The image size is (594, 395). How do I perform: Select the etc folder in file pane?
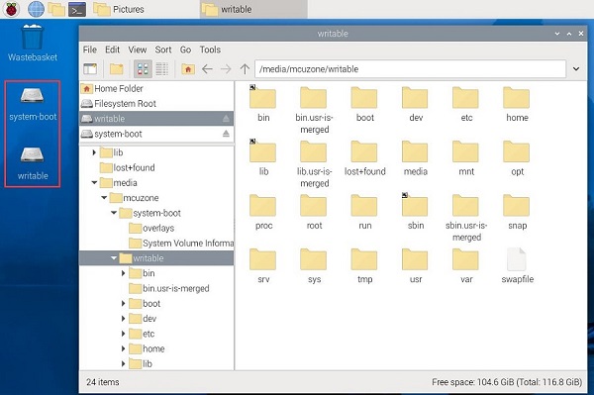click(x=466, y=104)
